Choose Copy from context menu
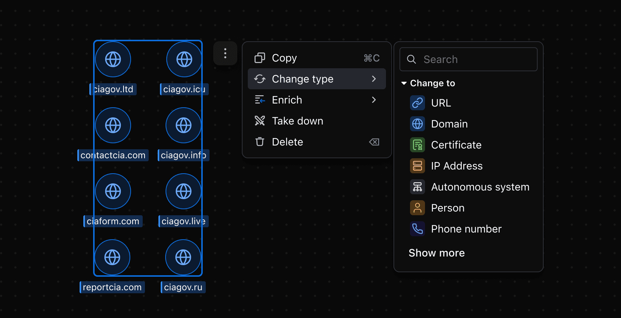The width and height of the screenshot is (621, 318). click(x=284, y=58)
